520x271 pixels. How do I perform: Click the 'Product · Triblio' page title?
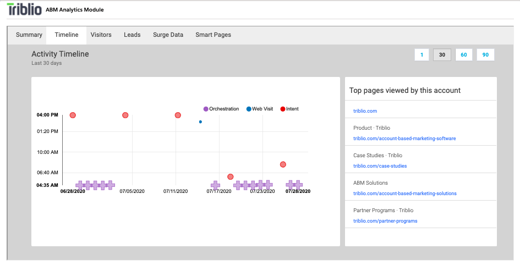pos(371,128)
